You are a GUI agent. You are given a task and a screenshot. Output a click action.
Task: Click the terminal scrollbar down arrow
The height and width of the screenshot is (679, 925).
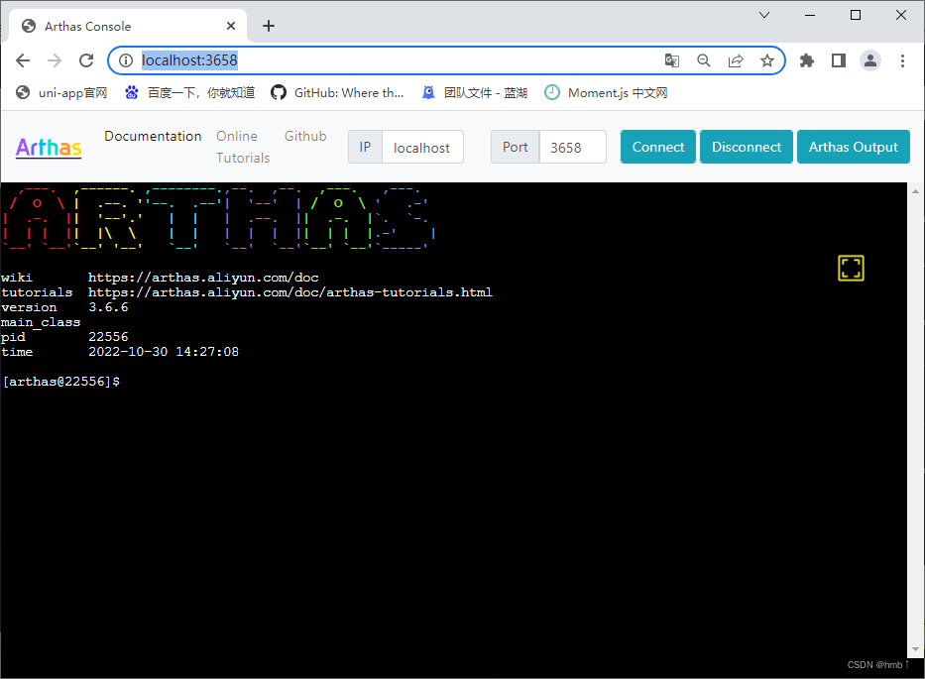coord(915,649)
